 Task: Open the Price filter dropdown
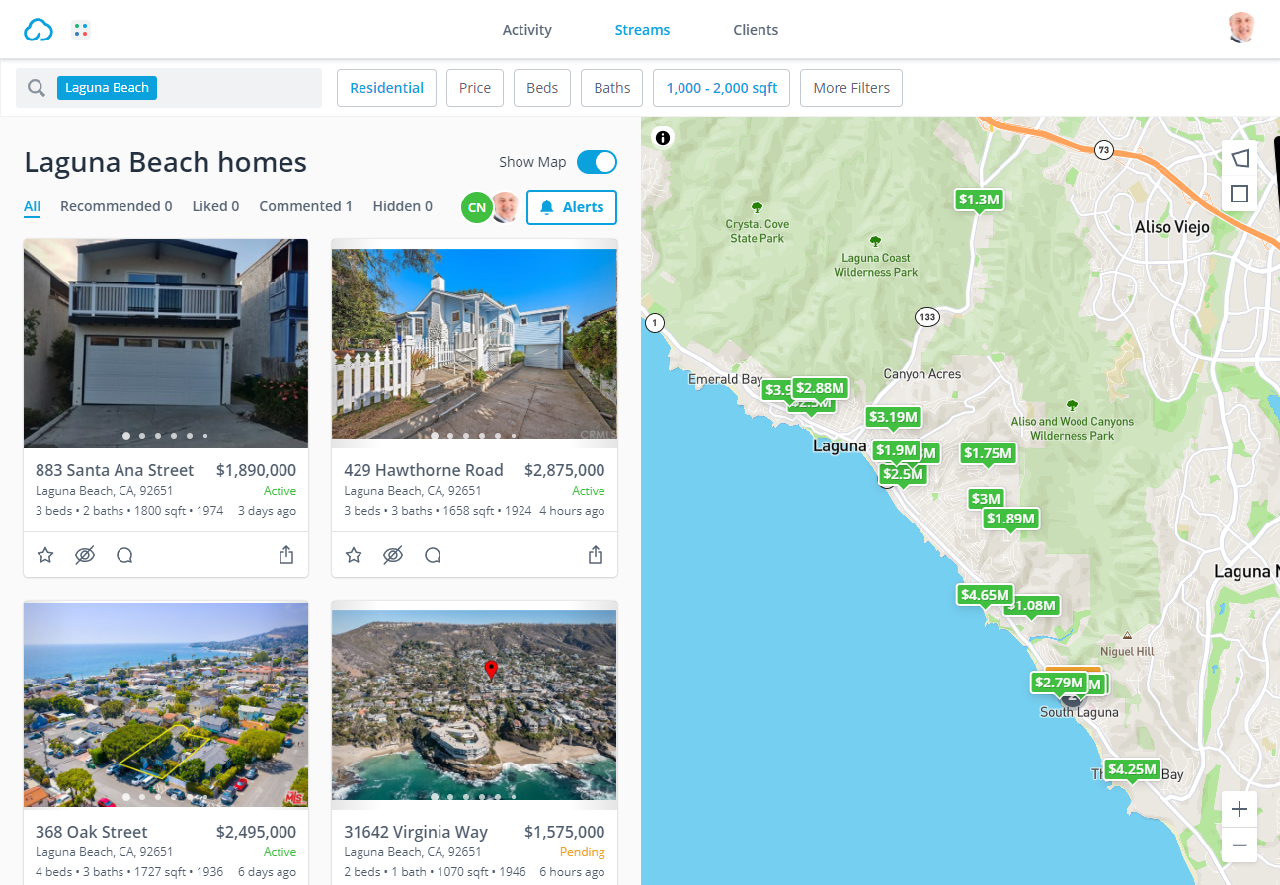pos(475,88)
